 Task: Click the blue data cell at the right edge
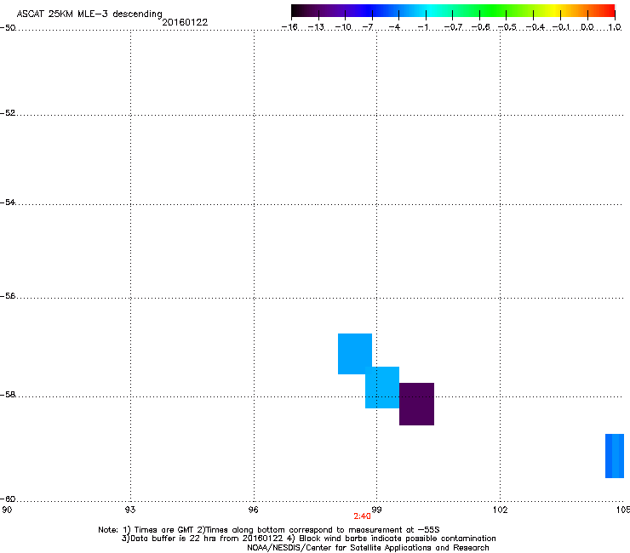coord(615,456)
